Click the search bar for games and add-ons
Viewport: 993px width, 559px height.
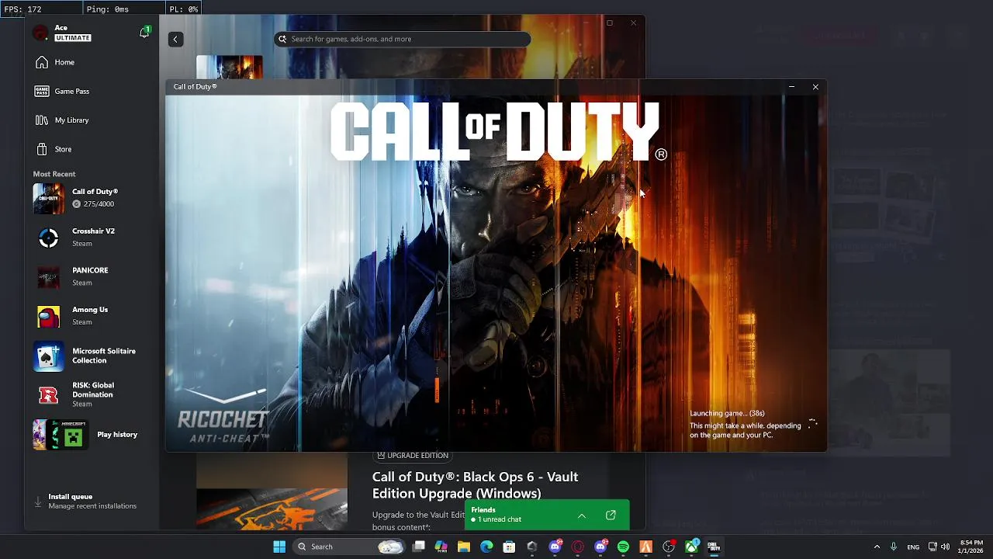point(402,39)
